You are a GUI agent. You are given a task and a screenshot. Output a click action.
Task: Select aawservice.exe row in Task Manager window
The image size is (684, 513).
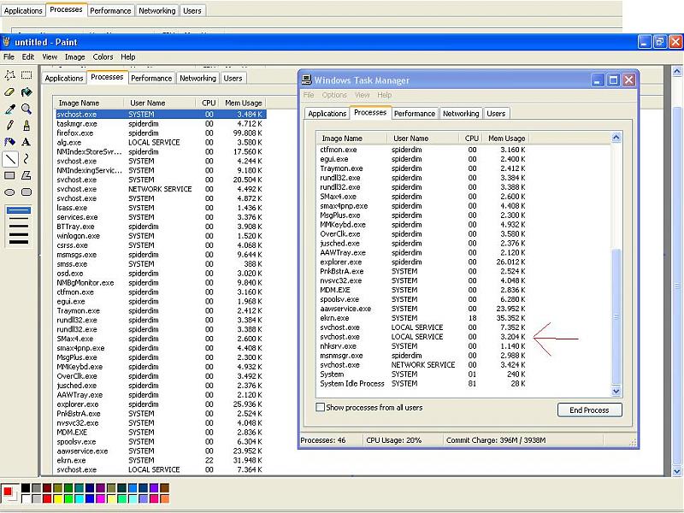[422, 309]
